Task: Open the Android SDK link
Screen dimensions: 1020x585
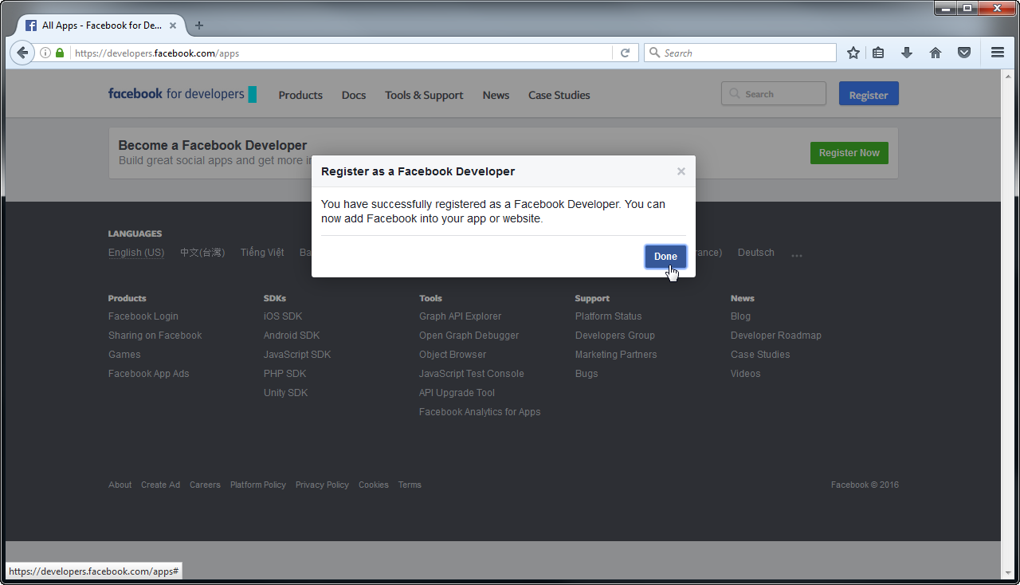Action: point(292,336)
